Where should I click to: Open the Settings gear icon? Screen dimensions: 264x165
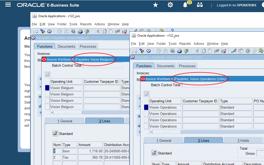tap(170, 5)
